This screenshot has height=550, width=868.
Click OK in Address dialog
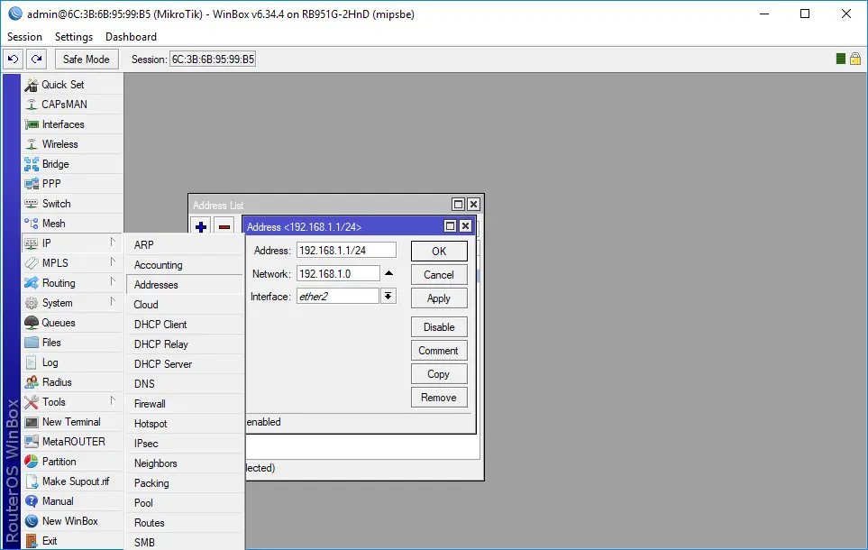click(x=439, y=251)
